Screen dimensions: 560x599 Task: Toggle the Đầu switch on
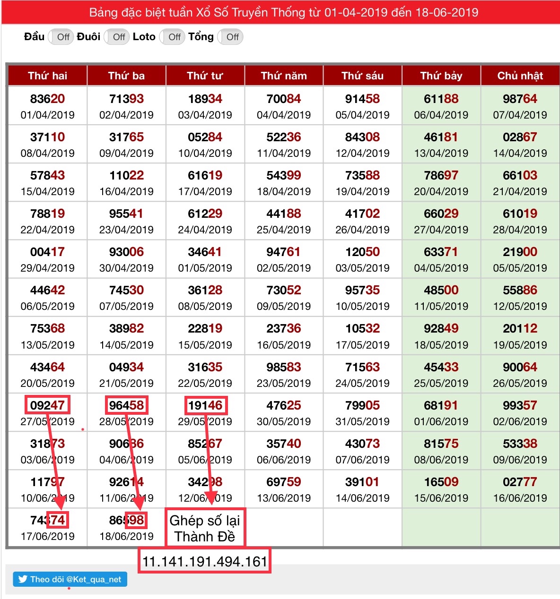click(x=60, y=37)
